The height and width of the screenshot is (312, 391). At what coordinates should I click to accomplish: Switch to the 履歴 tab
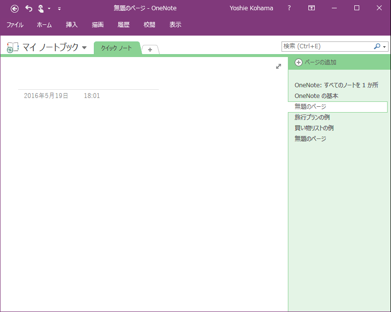(x=124, y=25)
